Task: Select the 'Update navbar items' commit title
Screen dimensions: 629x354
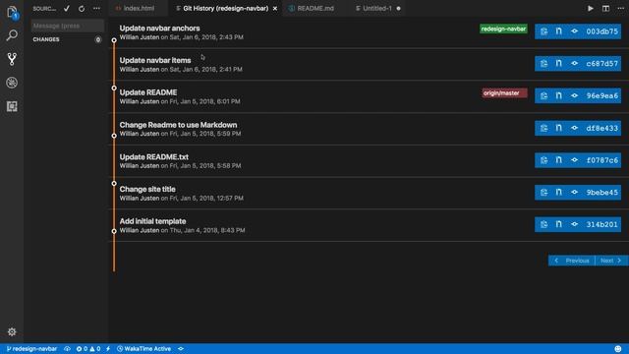Action: coord(155,60)
